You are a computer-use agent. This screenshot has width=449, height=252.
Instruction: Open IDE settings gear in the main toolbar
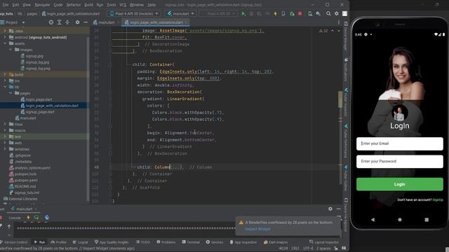pos(337,13)
